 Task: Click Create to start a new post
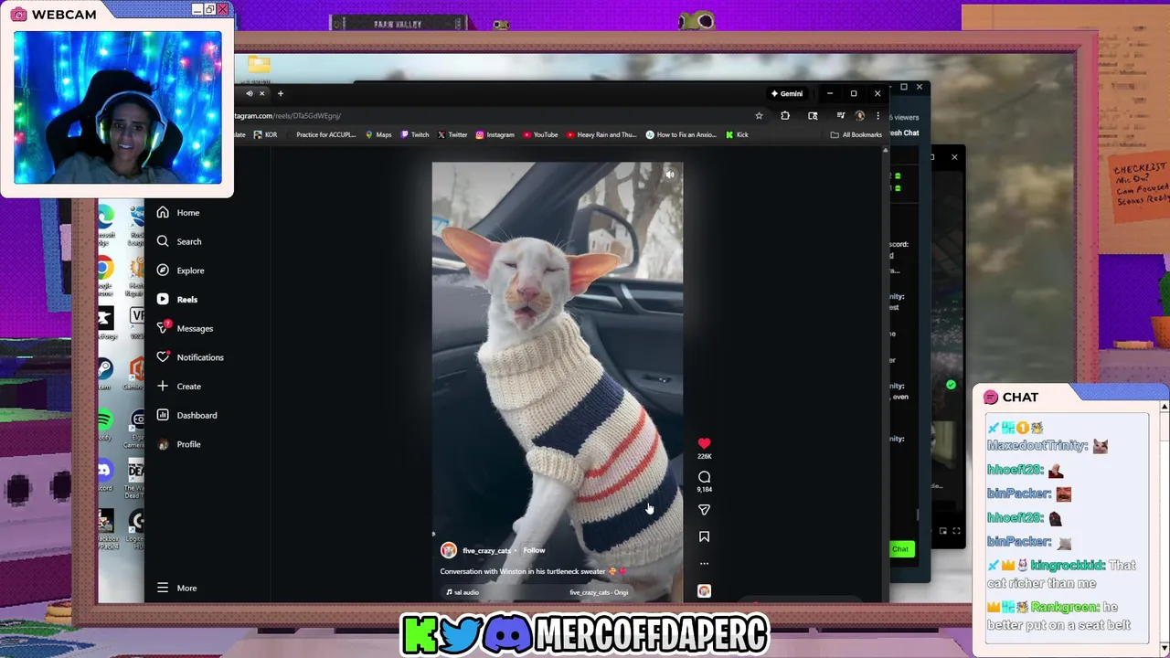click(x=178, y=387)
